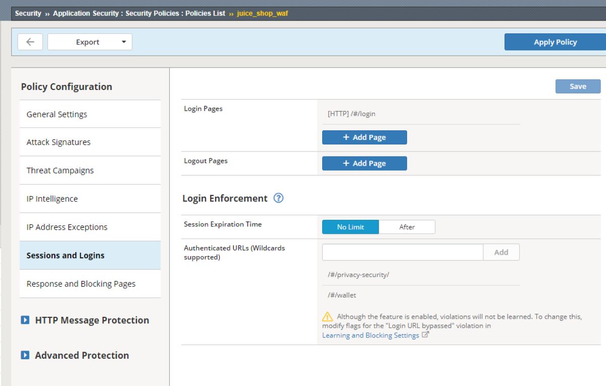Click Add button for Authenticated URLs
Viewport: 606px width, 386px height.
pyautogui.click(x=501, y=252)
